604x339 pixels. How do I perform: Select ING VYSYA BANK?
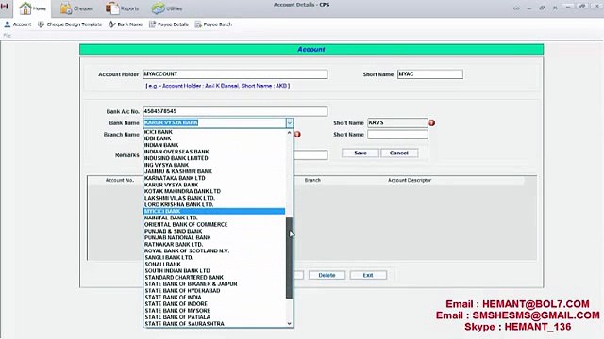tap(214, 165)
